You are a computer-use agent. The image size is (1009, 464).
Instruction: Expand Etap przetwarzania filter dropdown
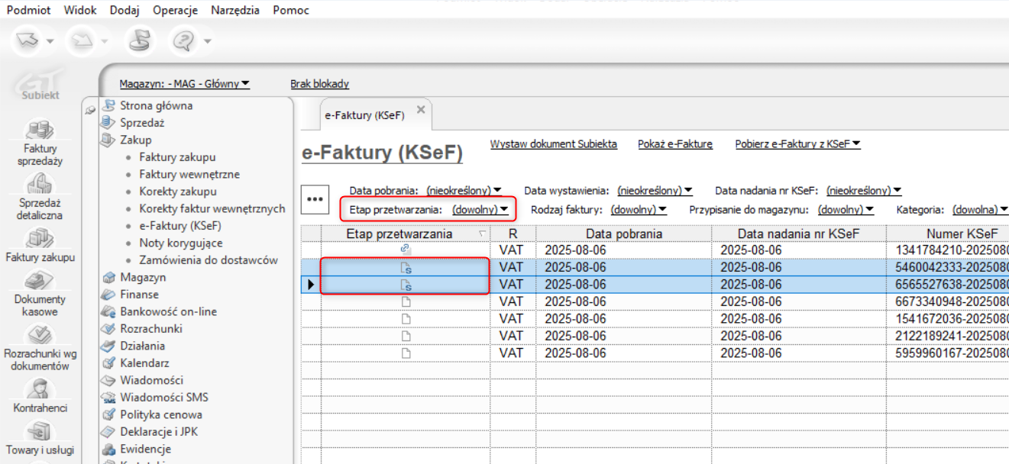coord(480,209)
